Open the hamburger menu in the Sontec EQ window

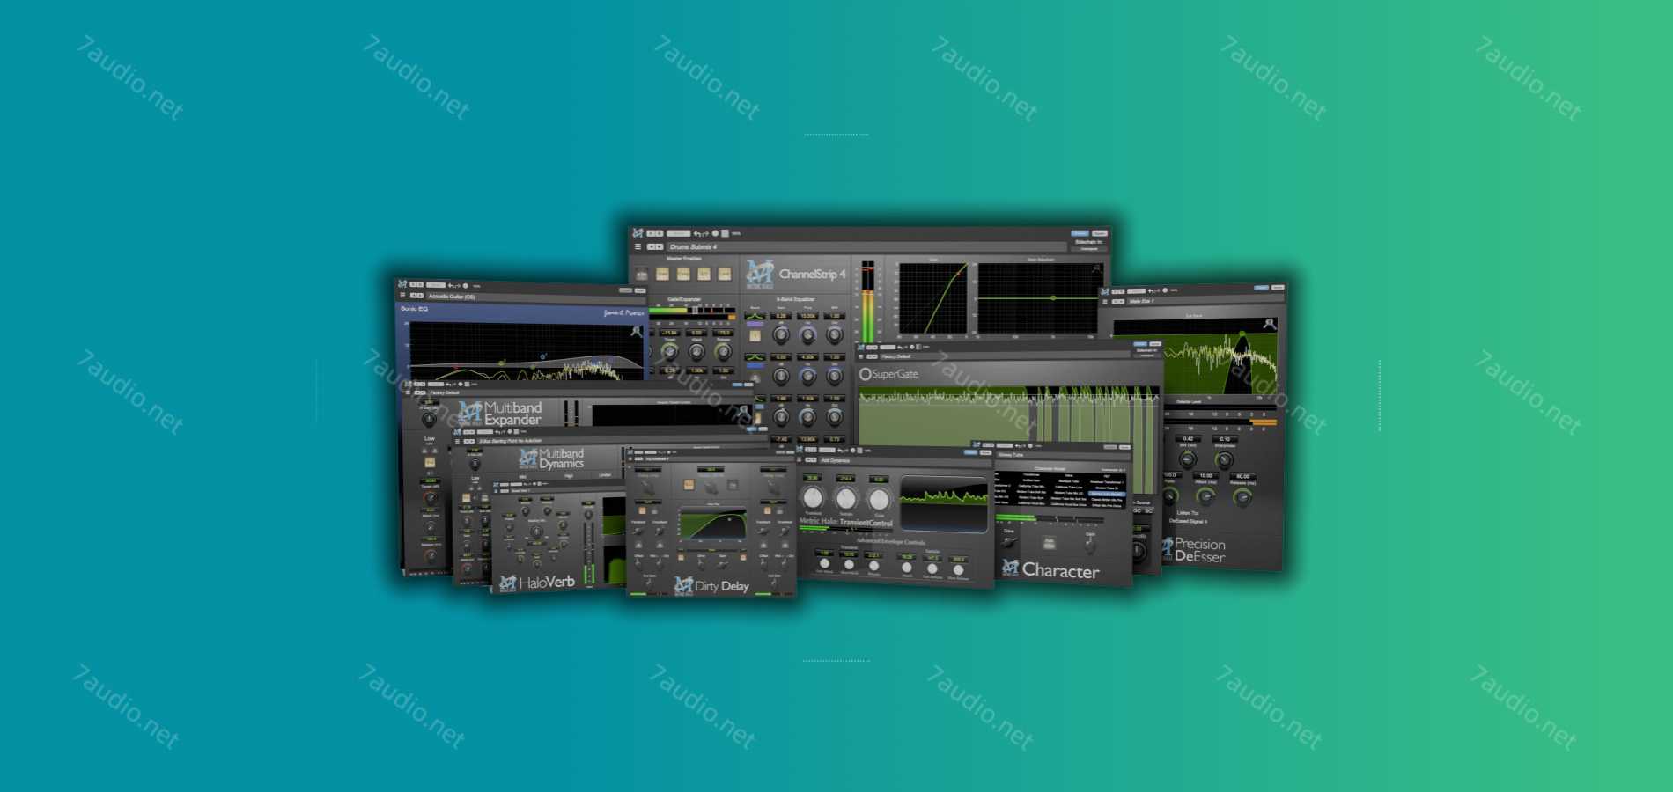pyautogui.click(x=402, y=295)
